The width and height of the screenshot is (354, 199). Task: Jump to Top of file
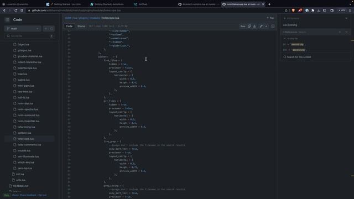[270, 18]
